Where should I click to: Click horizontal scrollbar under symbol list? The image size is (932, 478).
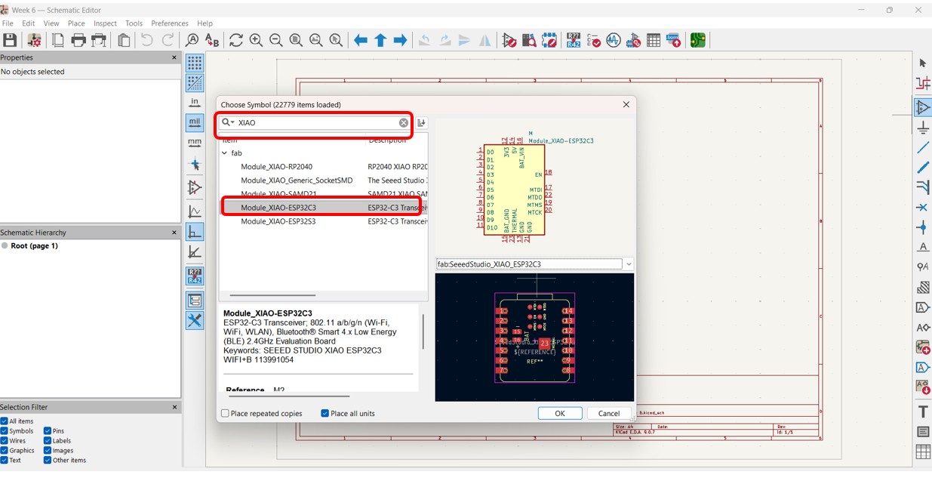[x=272, y=295]
